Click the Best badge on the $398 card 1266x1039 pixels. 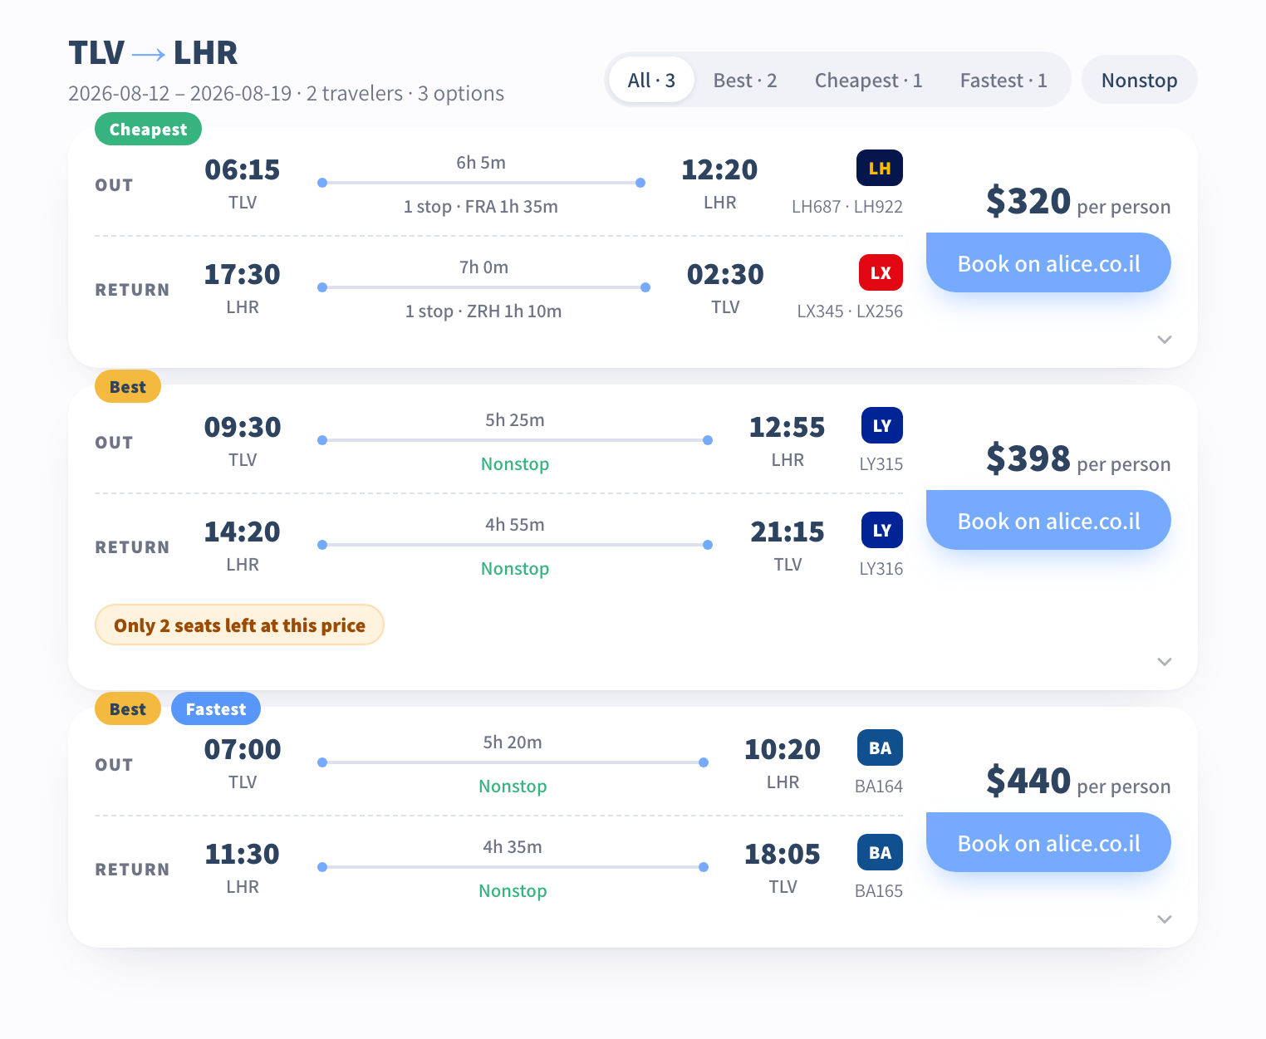coord(127,387)
